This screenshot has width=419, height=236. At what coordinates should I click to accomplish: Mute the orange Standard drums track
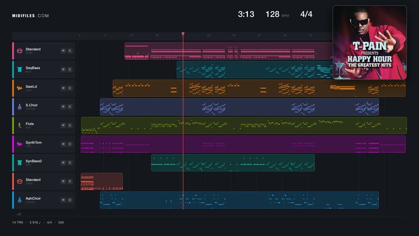(63, 181)
